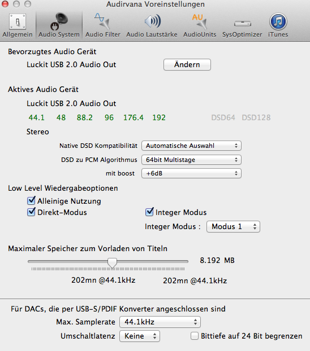Open the iTunes integration pane

278,25
